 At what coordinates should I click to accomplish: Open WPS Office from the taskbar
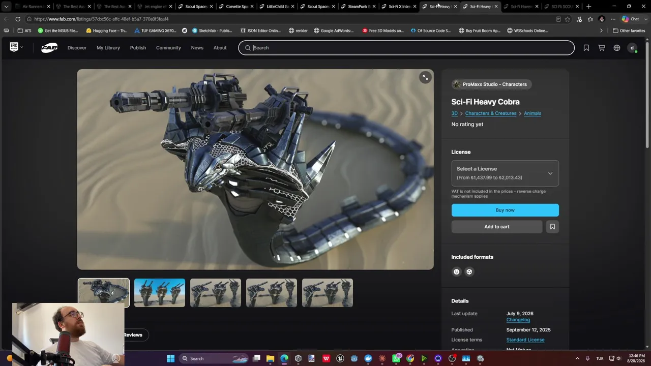tap(326, 358)
